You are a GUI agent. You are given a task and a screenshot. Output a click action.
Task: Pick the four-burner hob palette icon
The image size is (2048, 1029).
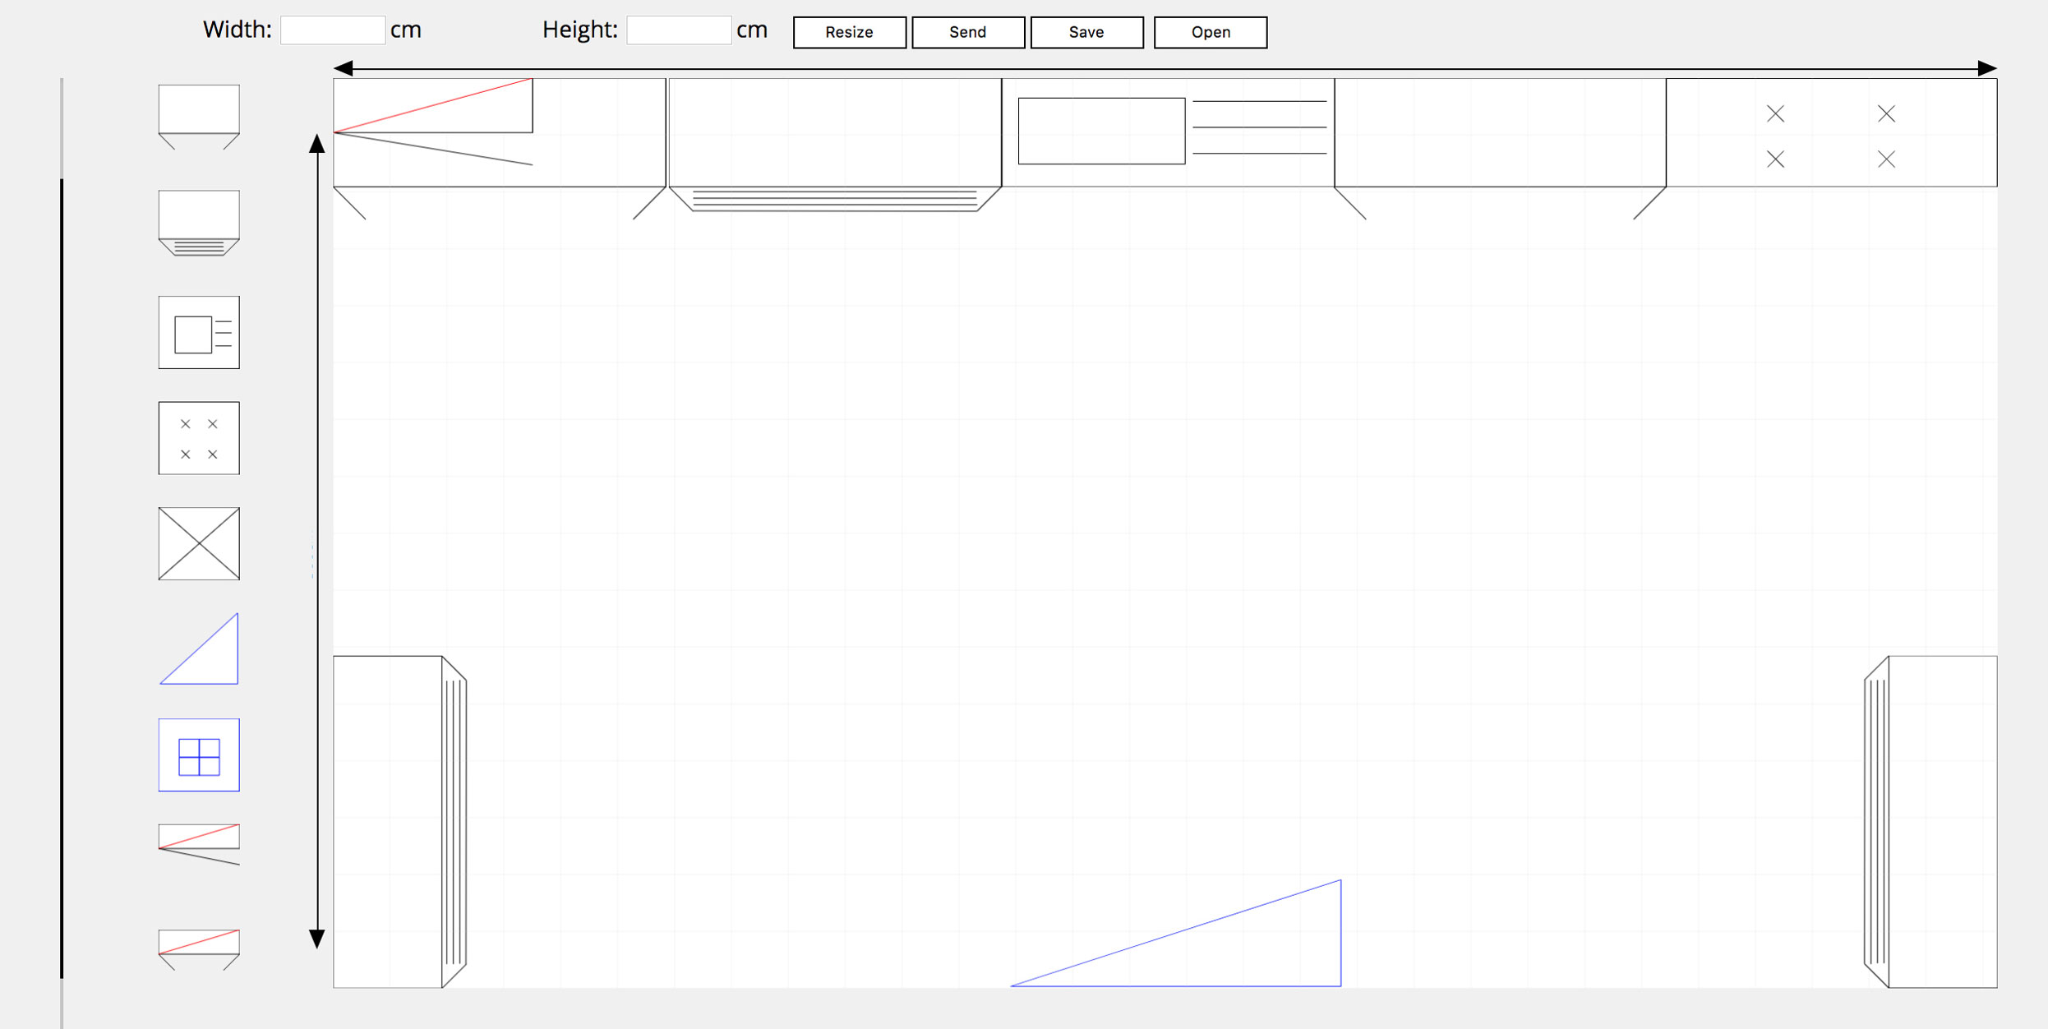point(199,438)
